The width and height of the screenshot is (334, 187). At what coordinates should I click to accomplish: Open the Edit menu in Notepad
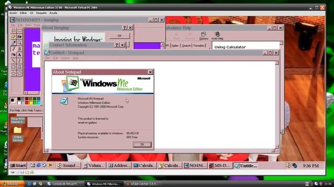pyautogui.click(x=55, y=58)
